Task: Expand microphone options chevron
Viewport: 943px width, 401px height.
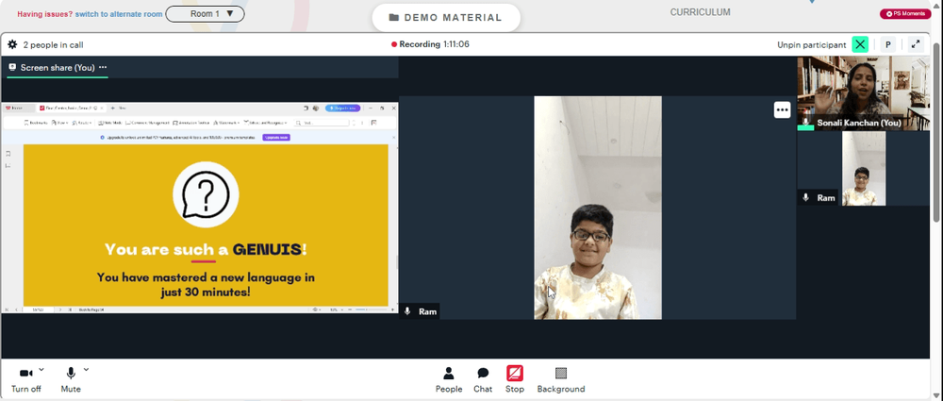Action: (86, 369)
